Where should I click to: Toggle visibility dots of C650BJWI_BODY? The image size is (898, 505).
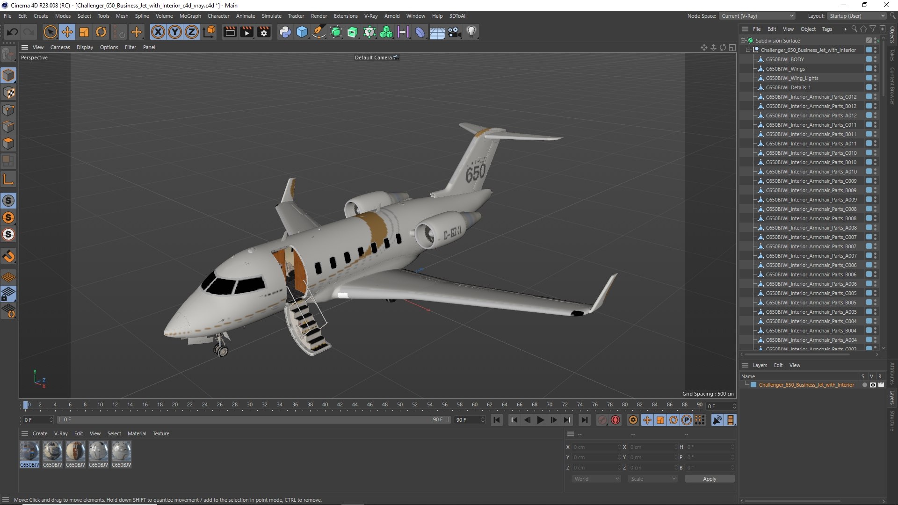click(875, 59)
